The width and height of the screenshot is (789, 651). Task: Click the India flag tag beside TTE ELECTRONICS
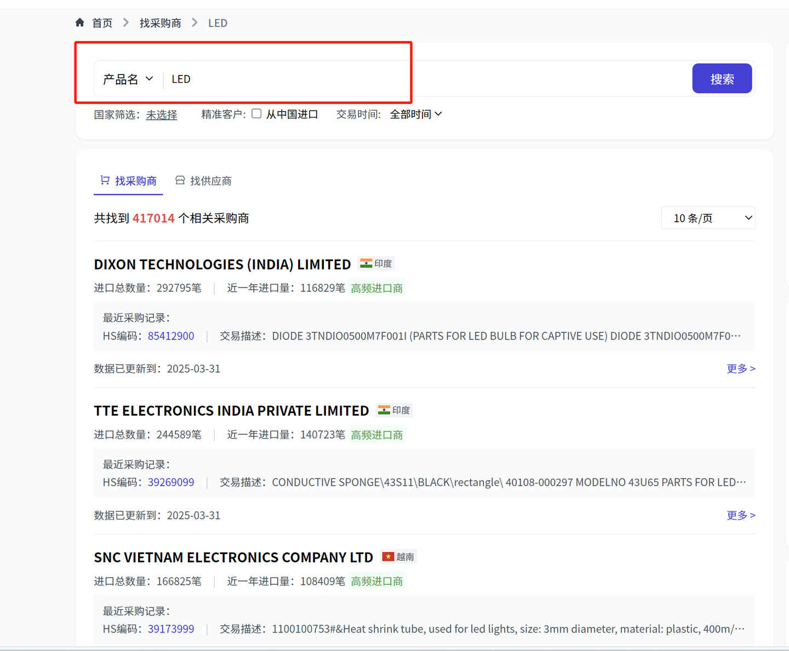pyautogui.click(x=395, y=410)
